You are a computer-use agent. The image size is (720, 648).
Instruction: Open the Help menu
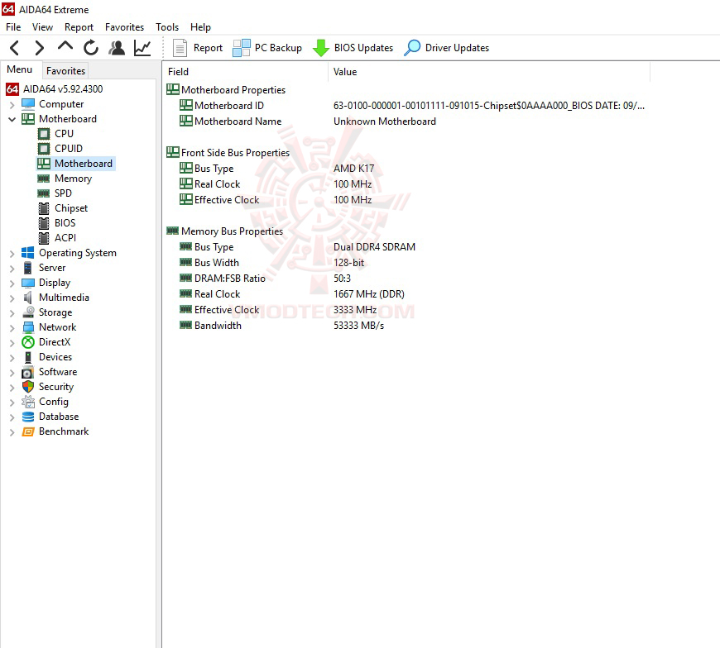(x=200, y=27)
